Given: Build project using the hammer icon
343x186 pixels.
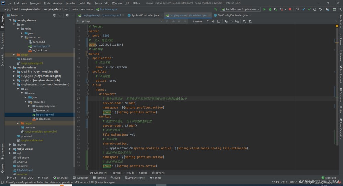Looking at the screenshot, I should pos(216,9).
